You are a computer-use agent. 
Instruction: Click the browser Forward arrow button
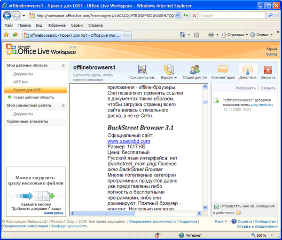[16, 16]
